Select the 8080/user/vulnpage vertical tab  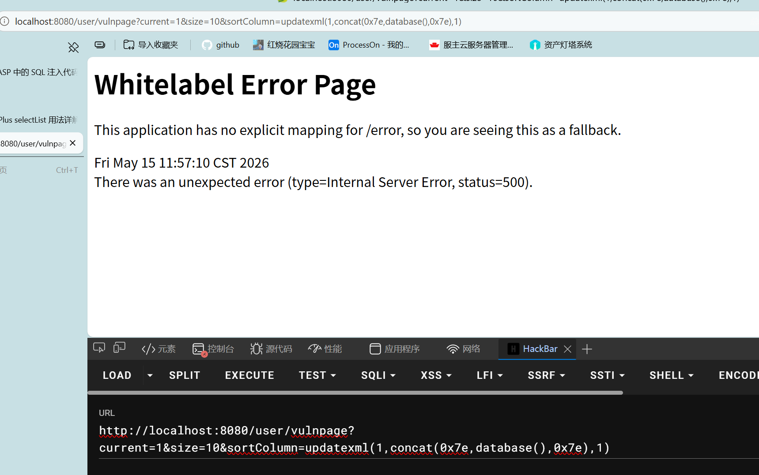(x=34, y=143)
